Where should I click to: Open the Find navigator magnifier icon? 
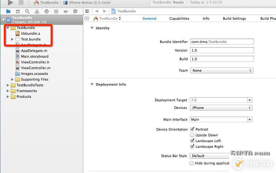[27, 11]
